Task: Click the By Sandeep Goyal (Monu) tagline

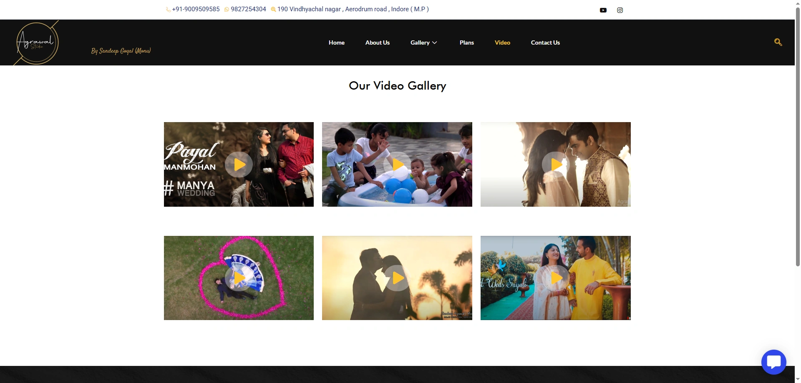Action: tap(121, 51)
